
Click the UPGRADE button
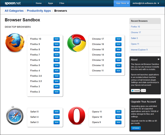tap(136, 128)
